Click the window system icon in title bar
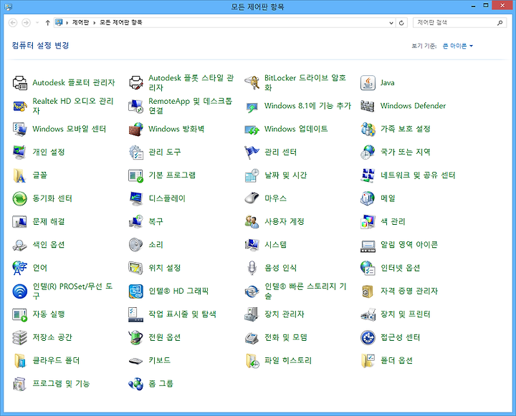 (x=8, y=6)
